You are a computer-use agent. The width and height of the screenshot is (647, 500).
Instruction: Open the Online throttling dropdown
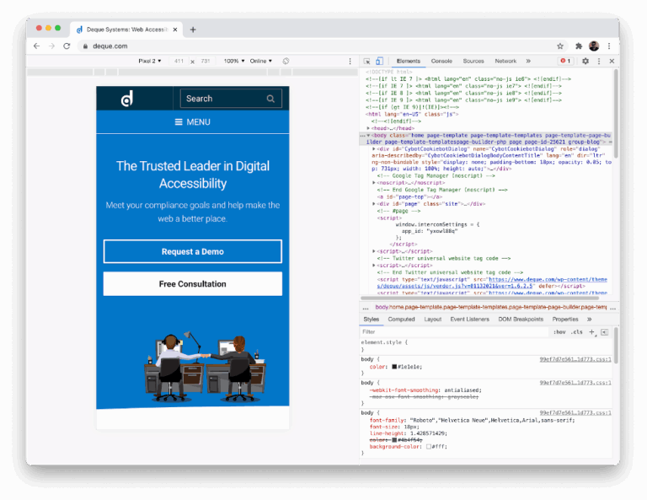point(261,61)
